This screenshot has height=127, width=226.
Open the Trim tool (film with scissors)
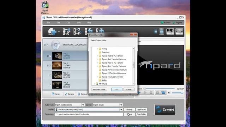tap(78, 31)
